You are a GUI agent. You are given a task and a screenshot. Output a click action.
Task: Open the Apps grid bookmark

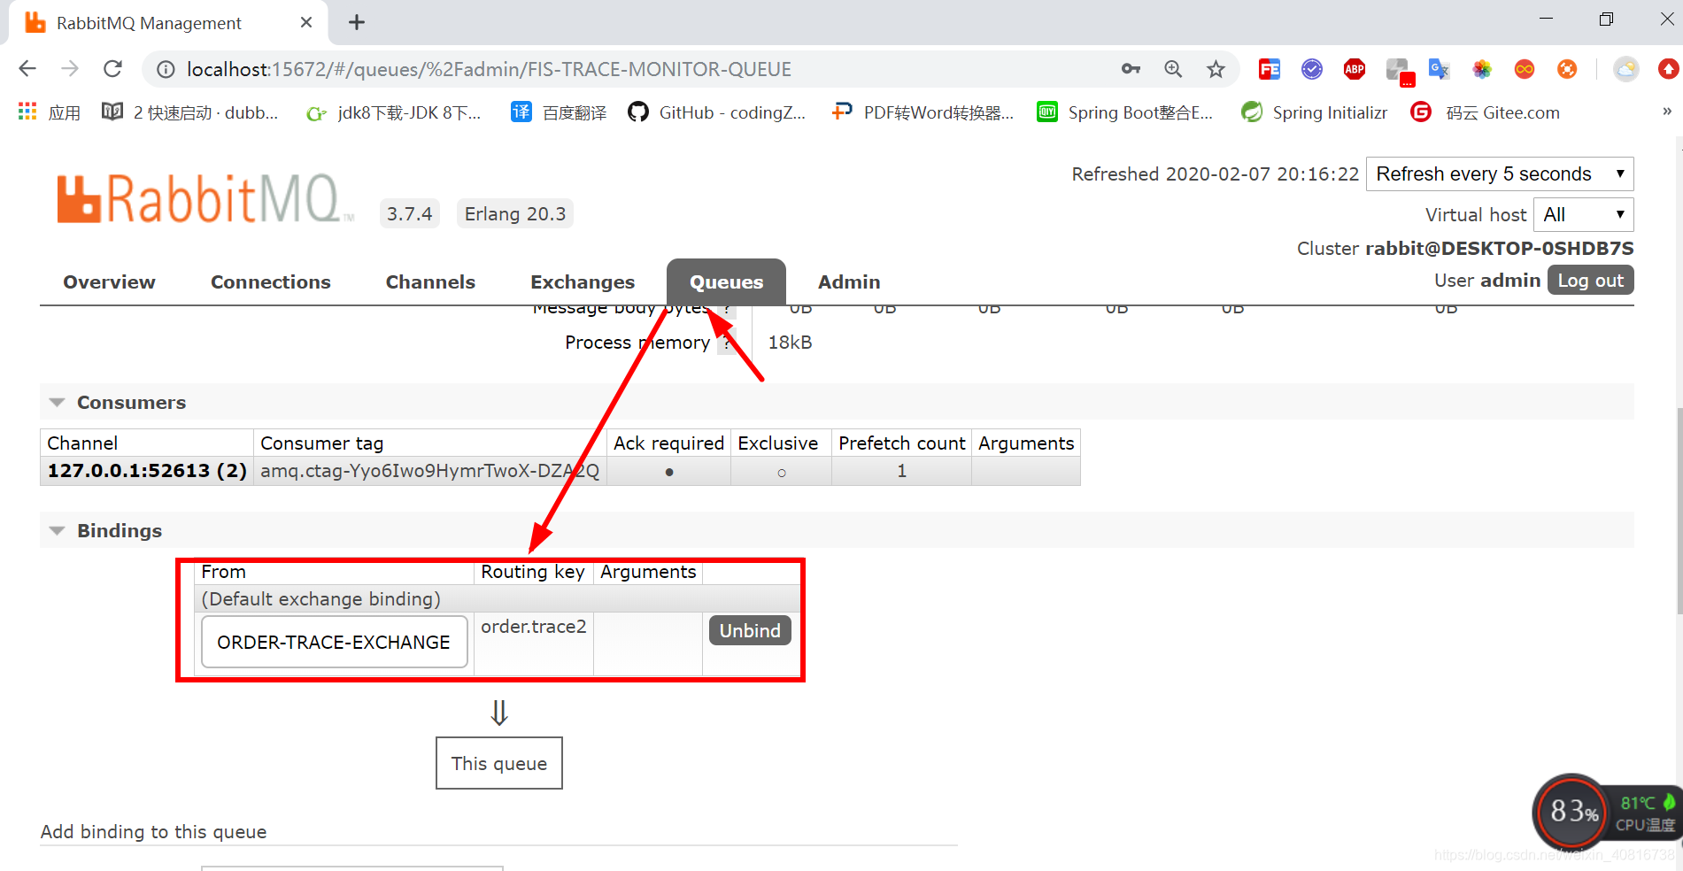pos(50,112)
